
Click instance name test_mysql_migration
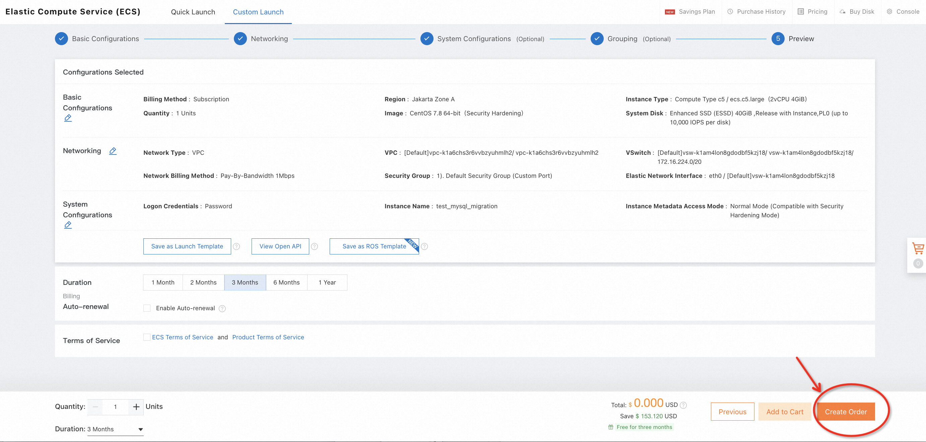pos(467,206)
